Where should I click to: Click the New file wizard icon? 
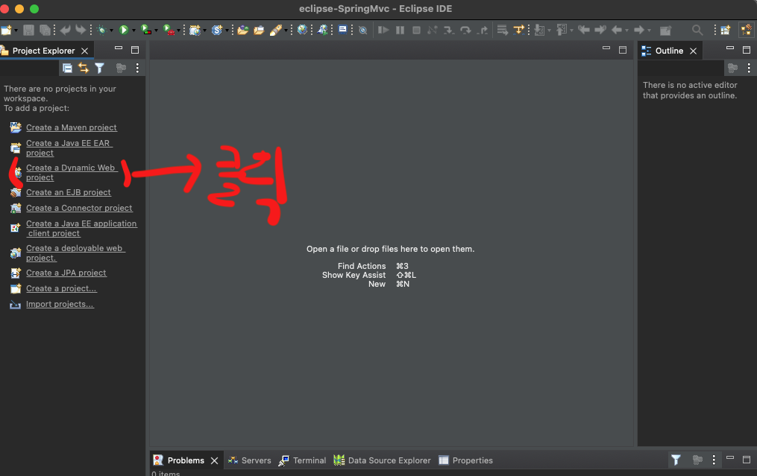6,31
